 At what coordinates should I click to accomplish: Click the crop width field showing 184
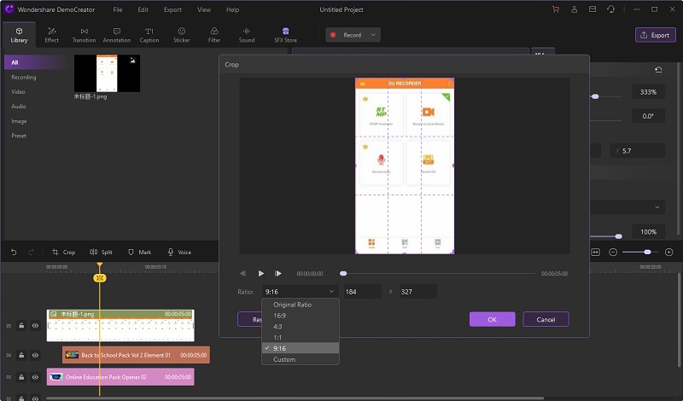362,292
